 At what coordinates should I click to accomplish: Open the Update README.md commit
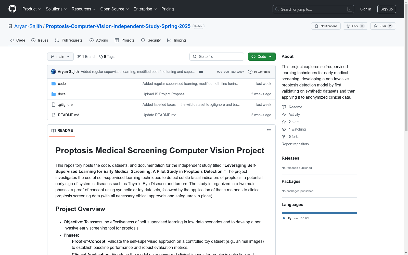(x=159, y=115)
